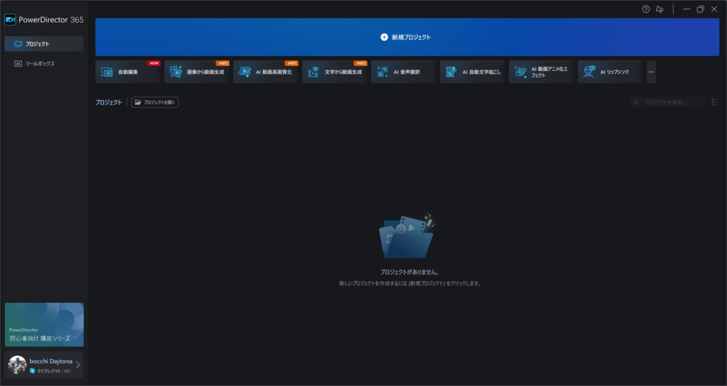
Task: Click the 新規プロジェクト banner button
Action: (x=407, y=37)
